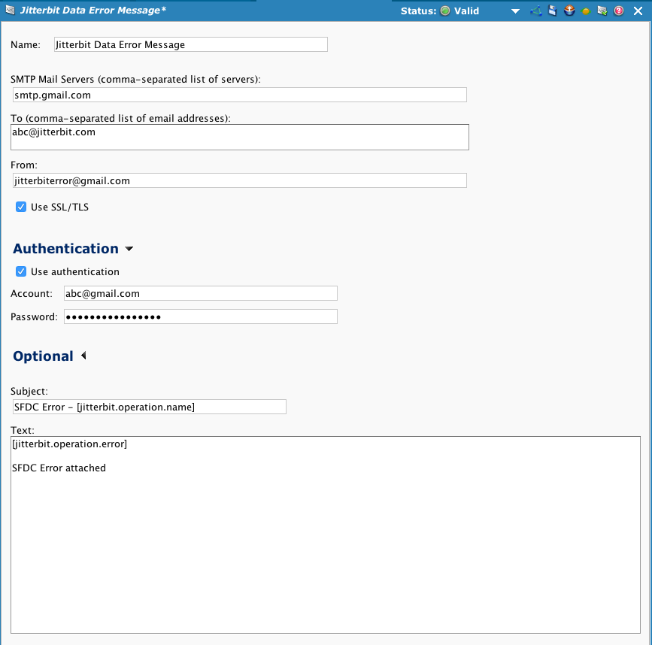Click the small yellow-green oval toolbar icon
The image size is (652, 645).
click(586, 11)
